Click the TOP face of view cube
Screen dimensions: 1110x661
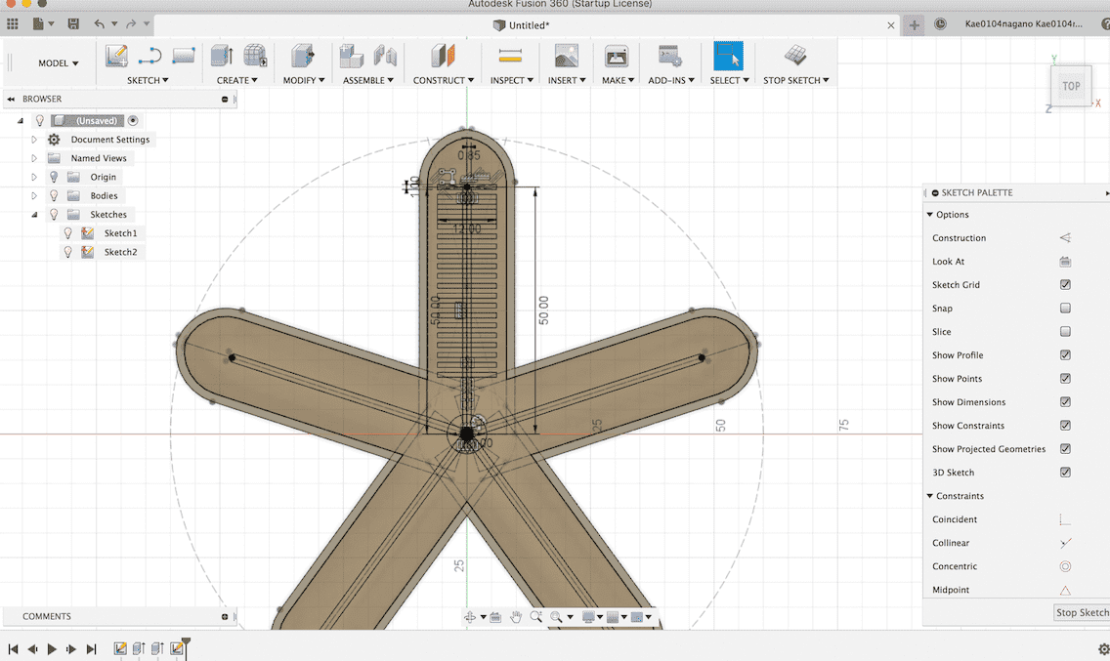pos(1071,86)
